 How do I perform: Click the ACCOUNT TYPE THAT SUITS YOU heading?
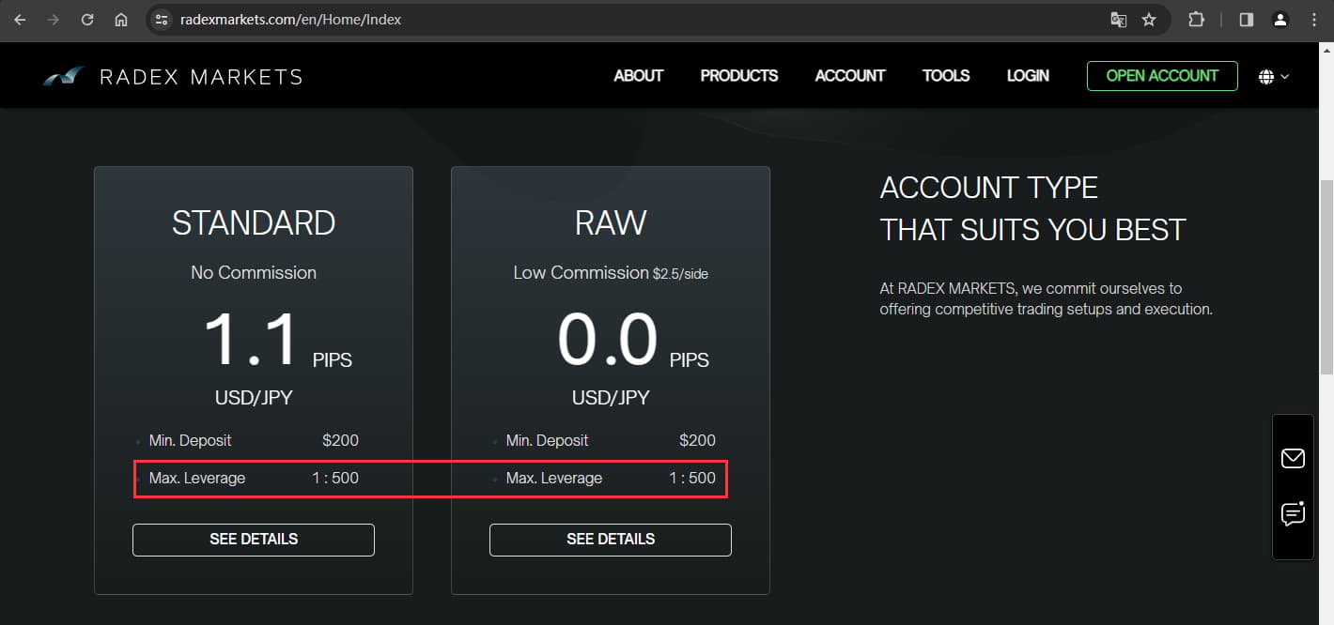click(1032, 208)
